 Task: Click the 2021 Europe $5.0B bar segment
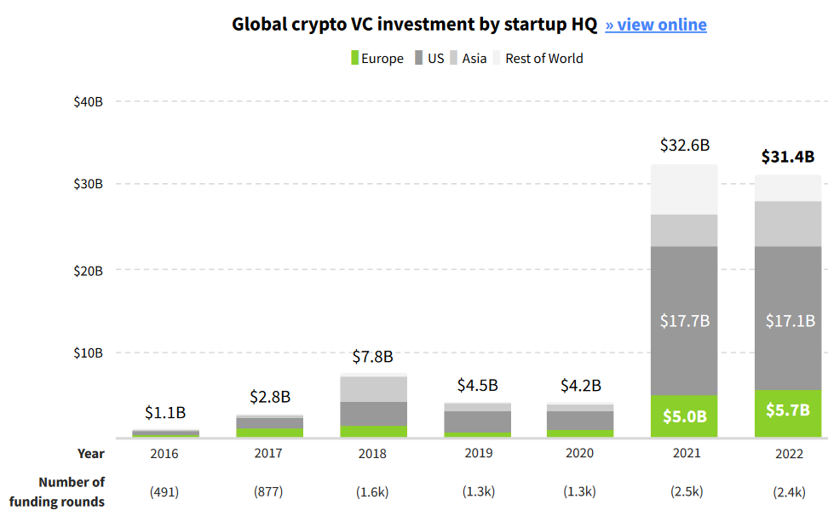click(x=684, y=416)
